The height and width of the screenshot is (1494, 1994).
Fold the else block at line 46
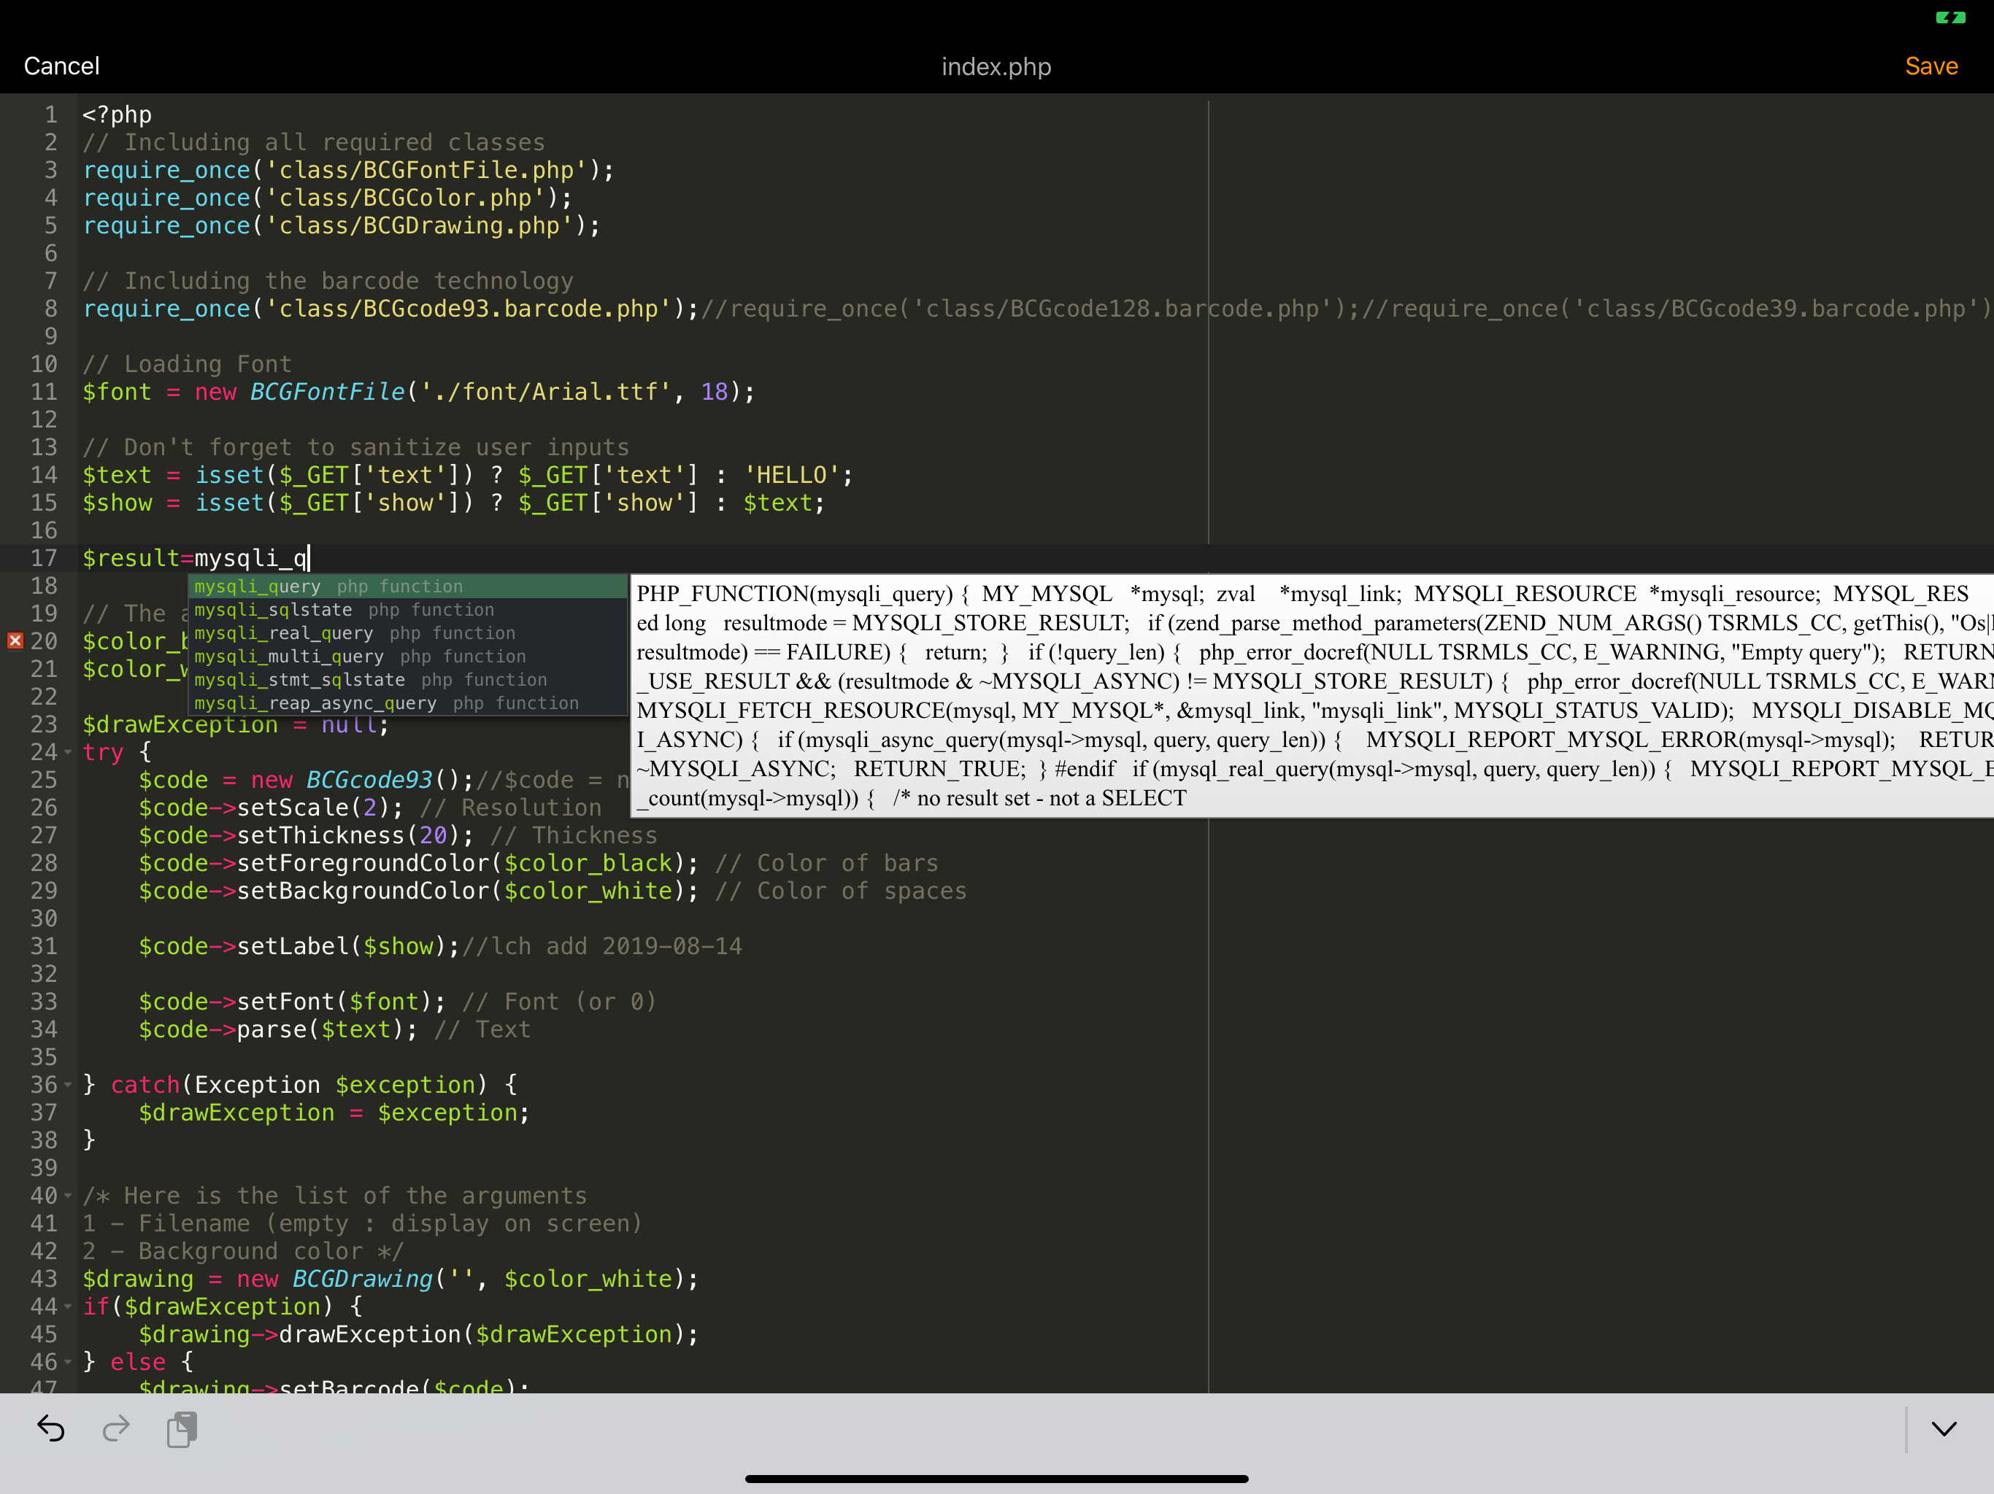[x=68, y=1361]
